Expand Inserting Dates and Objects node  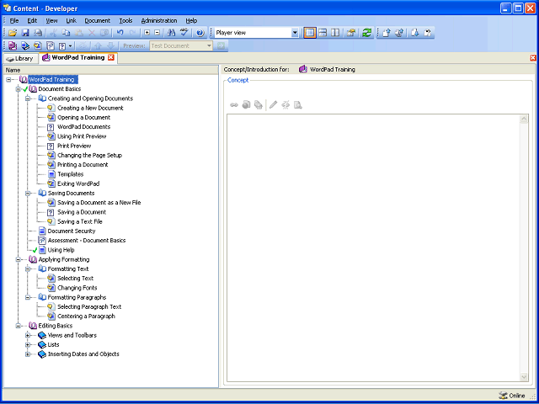[x=28, y=354]
